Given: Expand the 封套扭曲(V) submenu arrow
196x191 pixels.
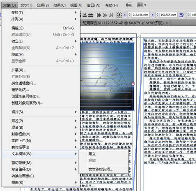Looking at the screenshot, I should click(x=76, y=134).
